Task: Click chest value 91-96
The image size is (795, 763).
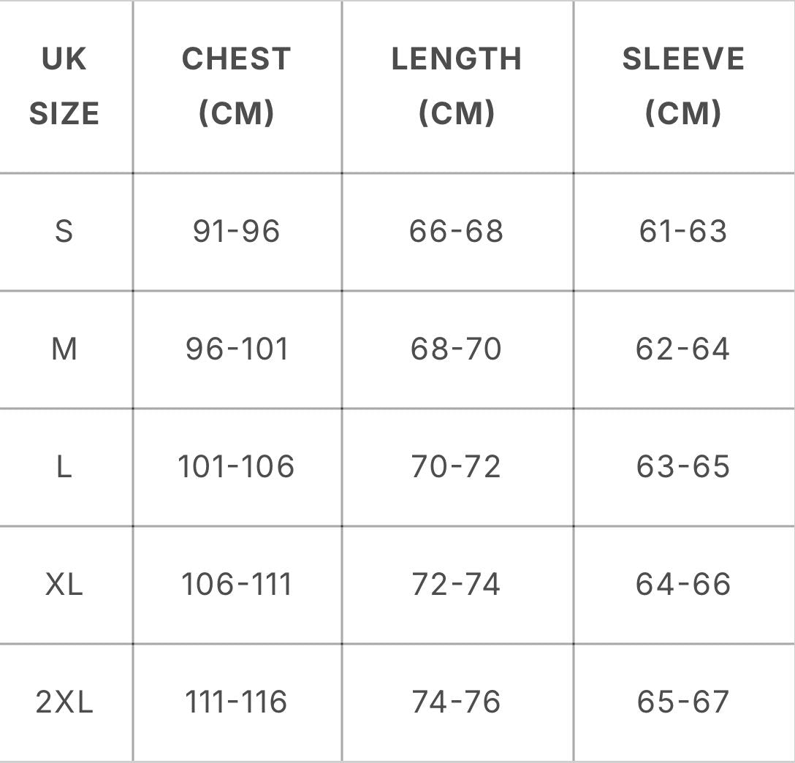Action: click(x=236, y=232)
